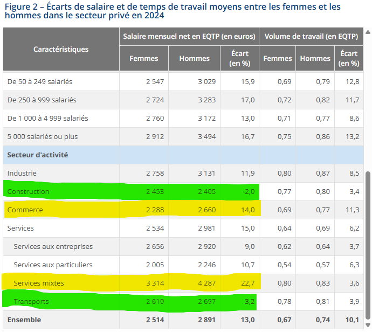This screenshot has width=372, height=333.
Task: Select the 22,7 gap value for Services mixtes
Action: click(x=248, y=283)
